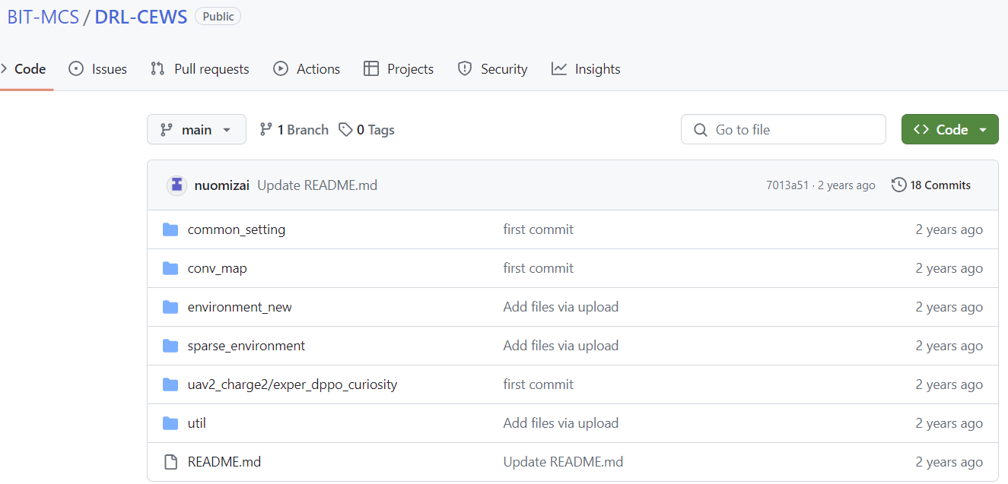The image size is (1008, 484).
Task: Switch to the Pull requests tab
Action: click(x=200, y=69)
